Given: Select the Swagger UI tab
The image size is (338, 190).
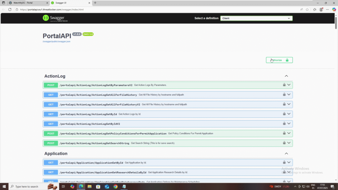Looking at the screenshot, I should (x=70, y=3).
